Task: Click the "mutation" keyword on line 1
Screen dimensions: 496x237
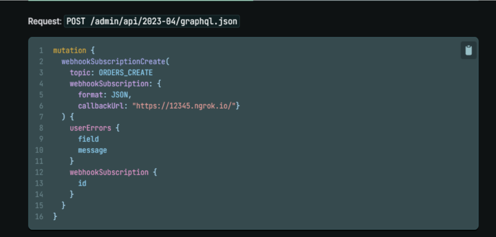Action: coord(70,50)
